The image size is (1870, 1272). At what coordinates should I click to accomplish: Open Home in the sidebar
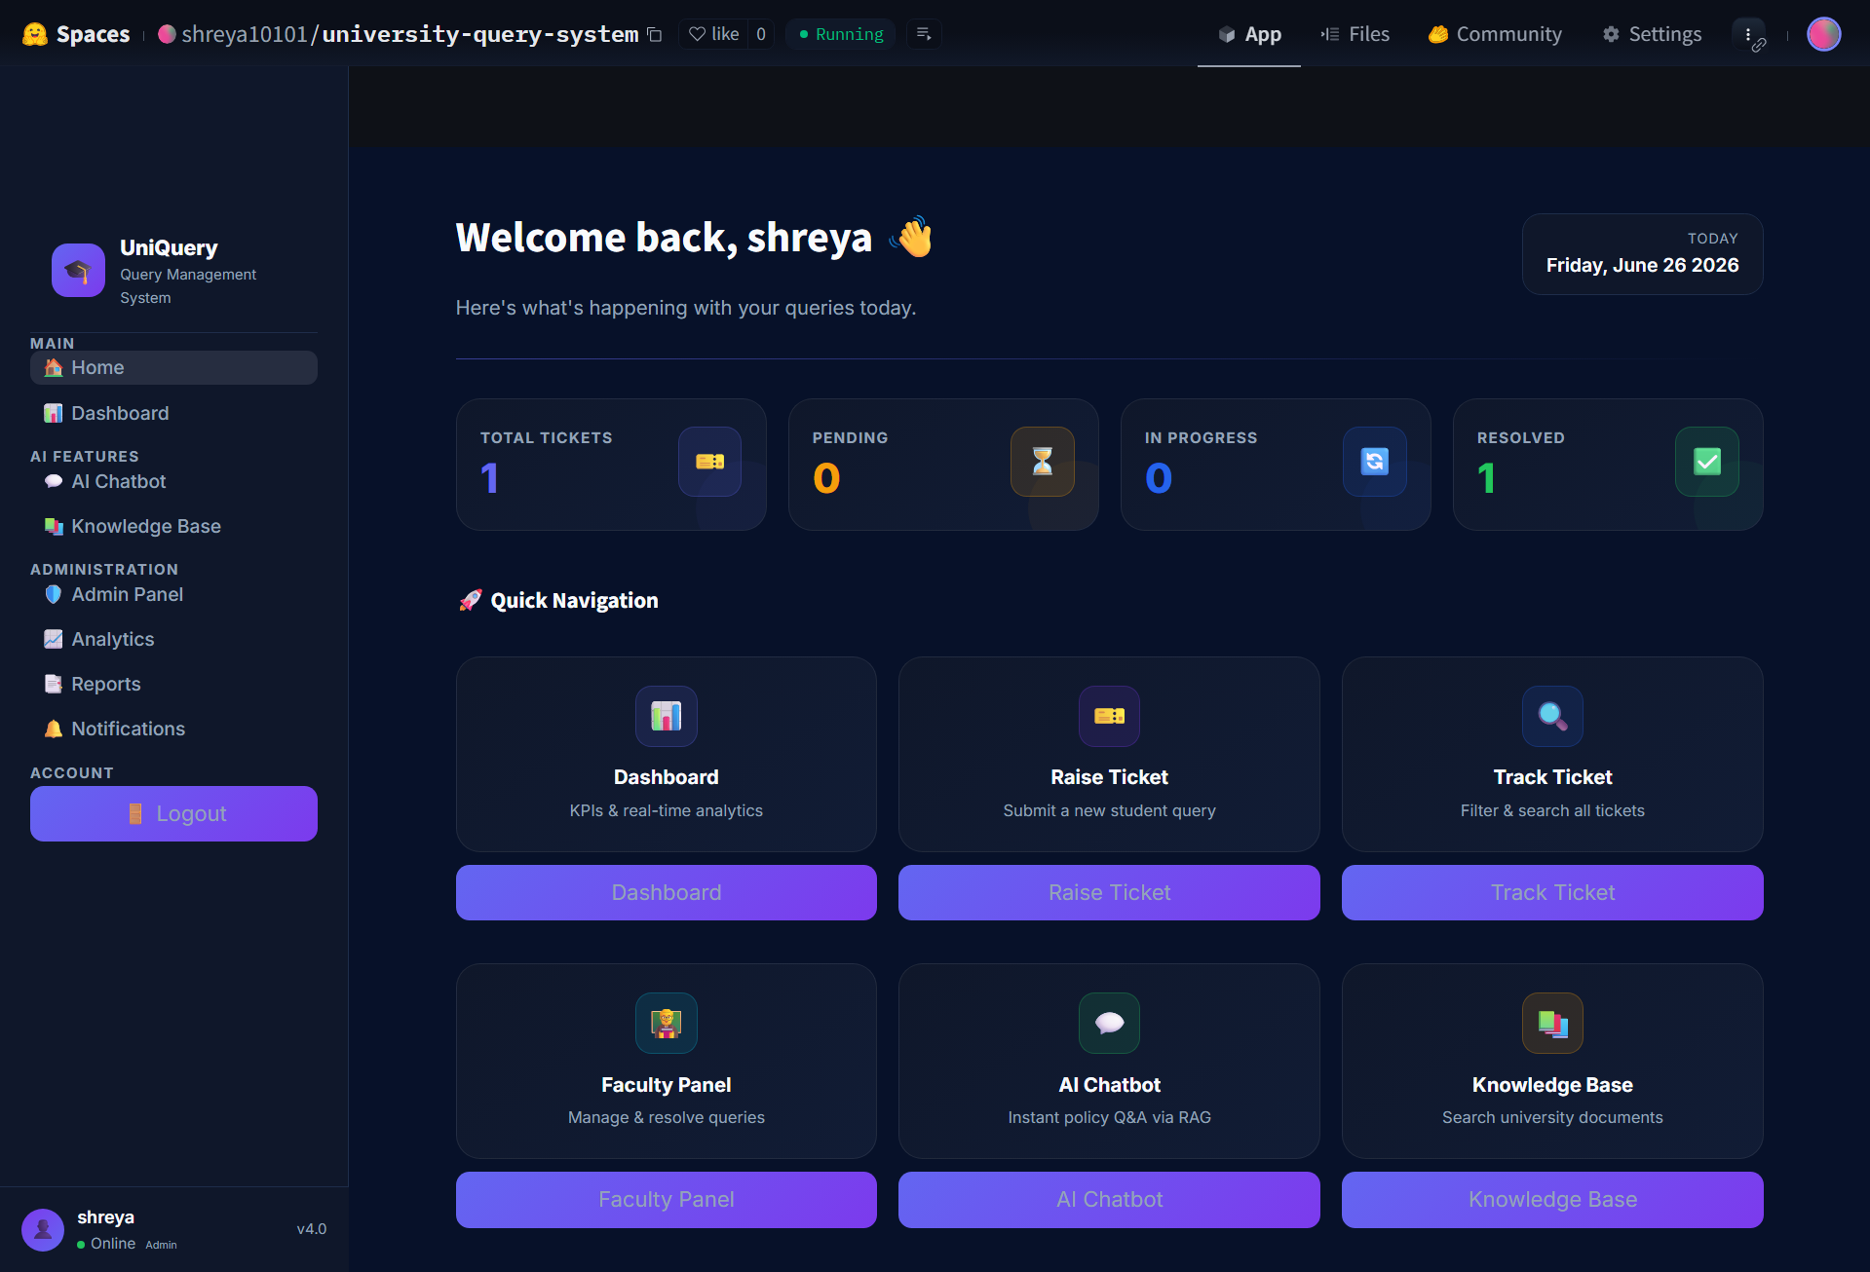pyautogui.click(x=173, y=367)
